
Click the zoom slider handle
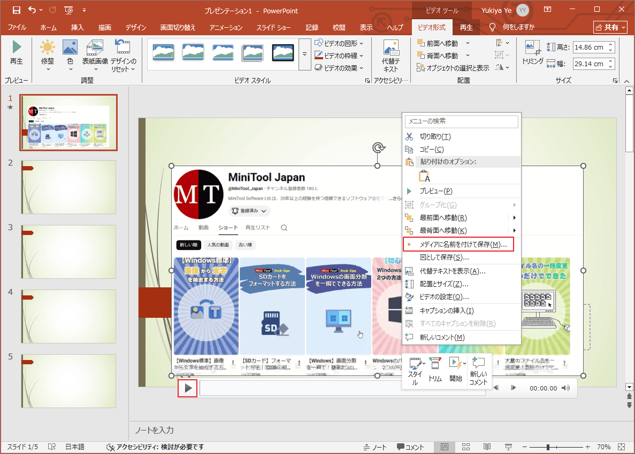548,447
